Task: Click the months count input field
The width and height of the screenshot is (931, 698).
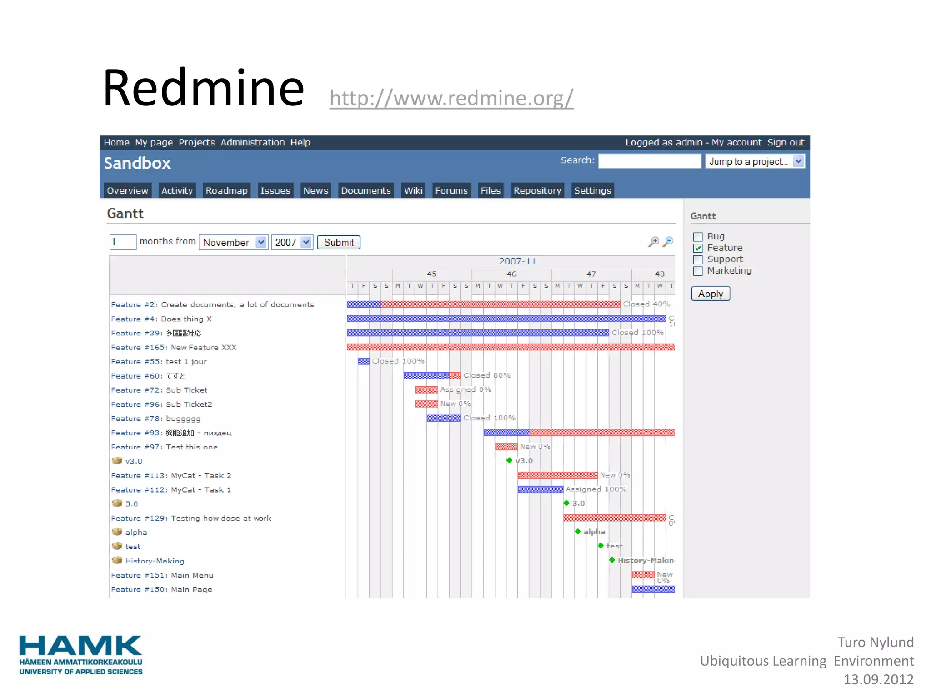Action: click(x=123, y=242)
